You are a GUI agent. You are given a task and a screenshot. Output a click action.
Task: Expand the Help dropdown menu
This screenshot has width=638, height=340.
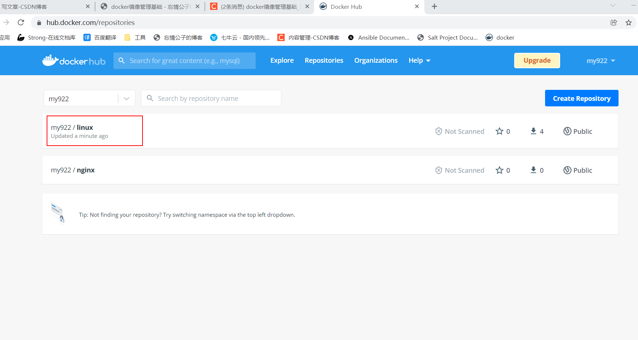pos(419,61)
